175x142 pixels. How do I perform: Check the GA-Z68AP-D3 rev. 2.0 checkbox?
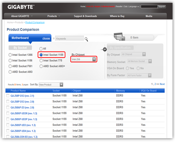tap(8, 107)
